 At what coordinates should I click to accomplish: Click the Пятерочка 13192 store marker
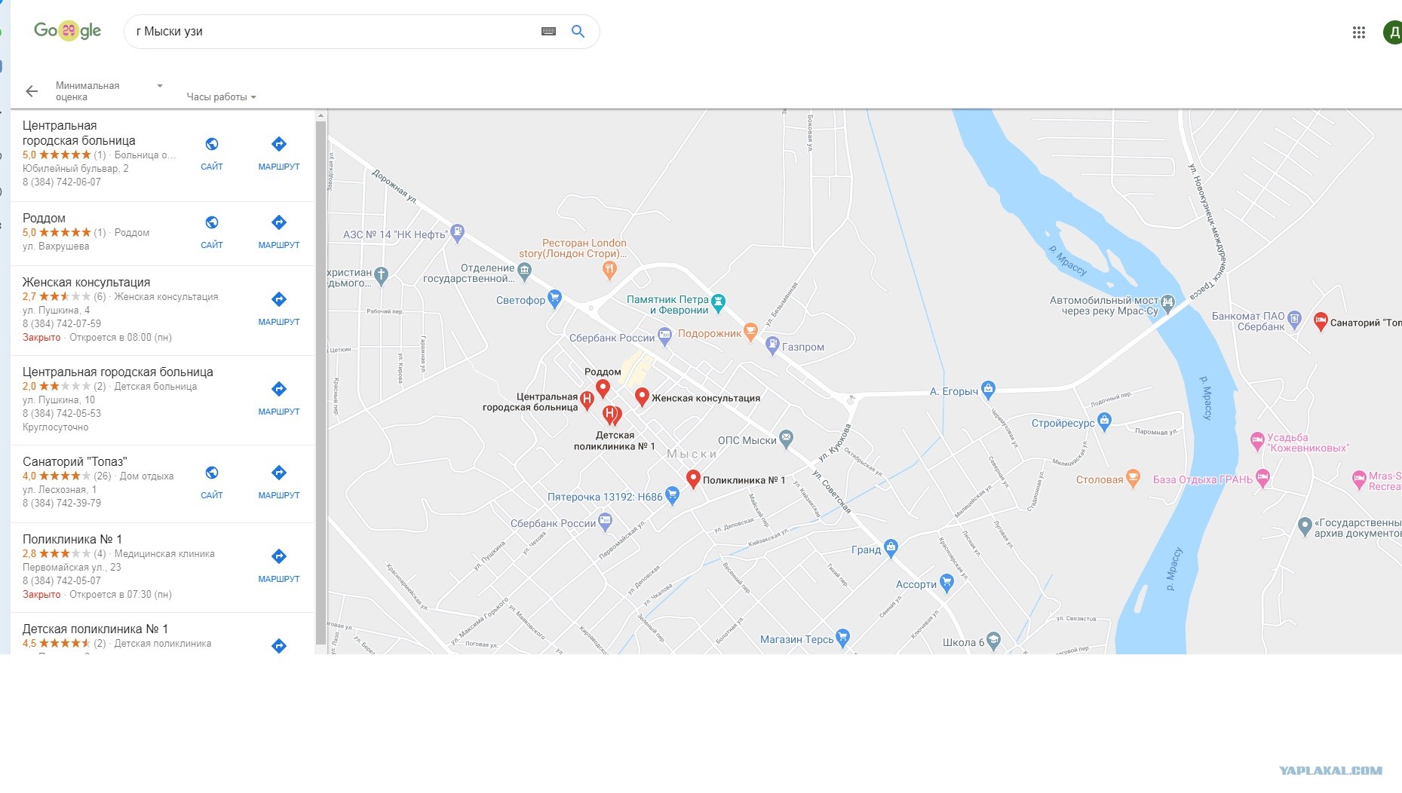672,495
